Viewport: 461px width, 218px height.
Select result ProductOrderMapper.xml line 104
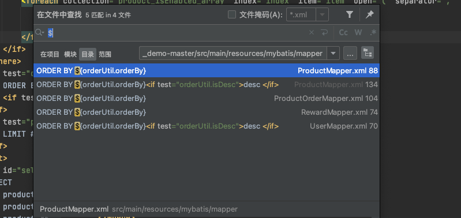[207, 99]
